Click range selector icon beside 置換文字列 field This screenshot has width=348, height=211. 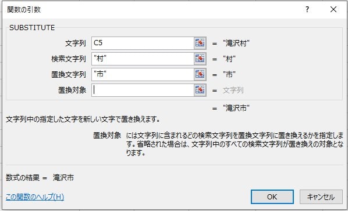pyautogui.click(x=200, y=74)
